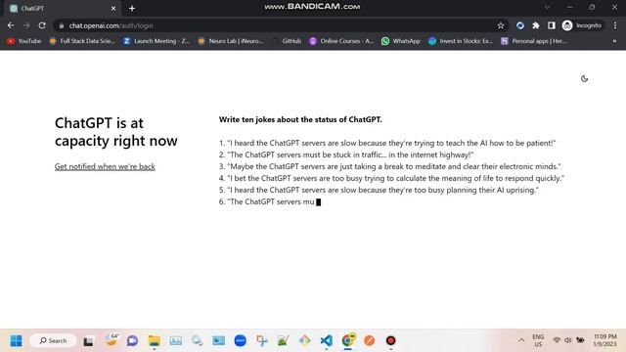The width and height of the screenshot is (626, 352).
Task: Open the green chart app taskbar icon
Action: [x=283, y=340]
